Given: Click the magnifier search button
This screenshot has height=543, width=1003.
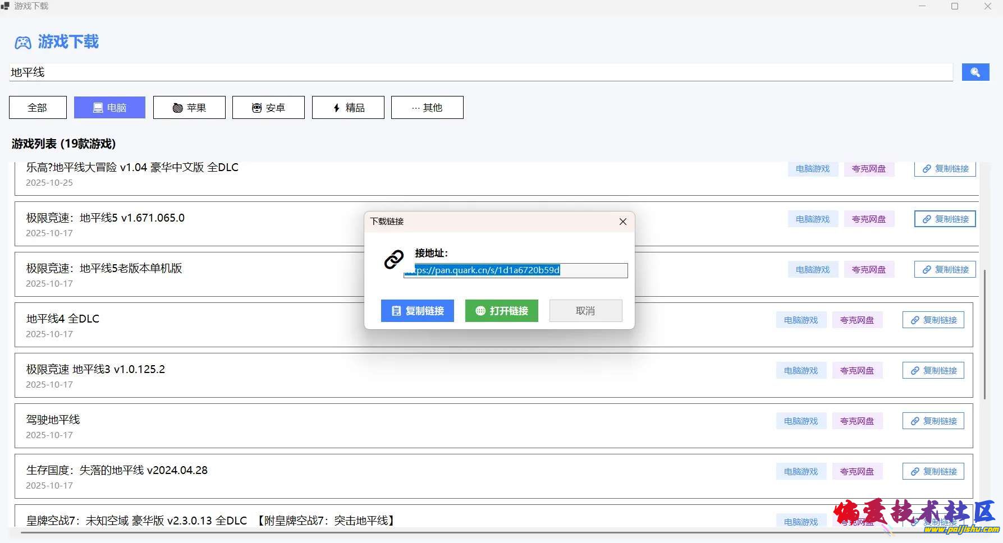Looking at the screenshot, I should [x=975, y=72].
